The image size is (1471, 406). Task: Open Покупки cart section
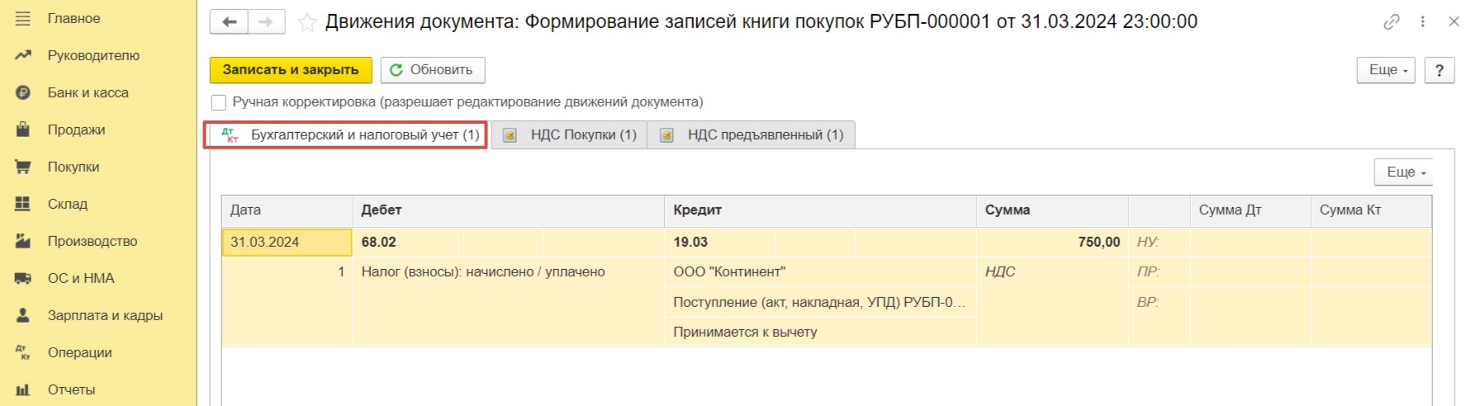point(73,167)
